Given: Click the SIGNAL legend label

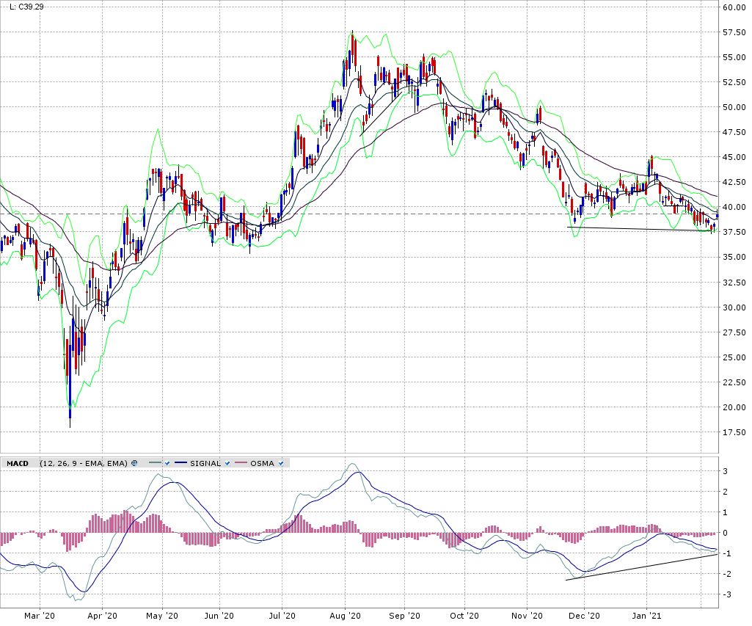Looking at the screenshot, I should point(205,463).
